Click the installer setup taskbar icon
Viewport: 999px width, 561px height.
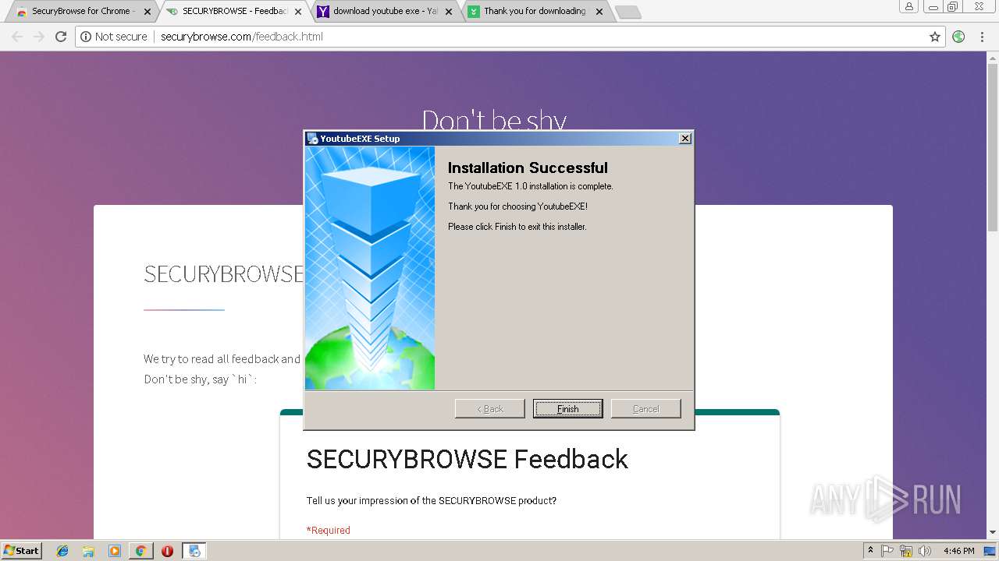(x=194, y=551)
